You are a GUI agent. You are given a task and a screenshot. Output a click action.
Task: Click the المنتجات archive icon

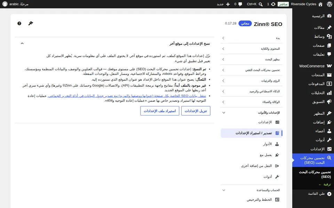point(329,75)
